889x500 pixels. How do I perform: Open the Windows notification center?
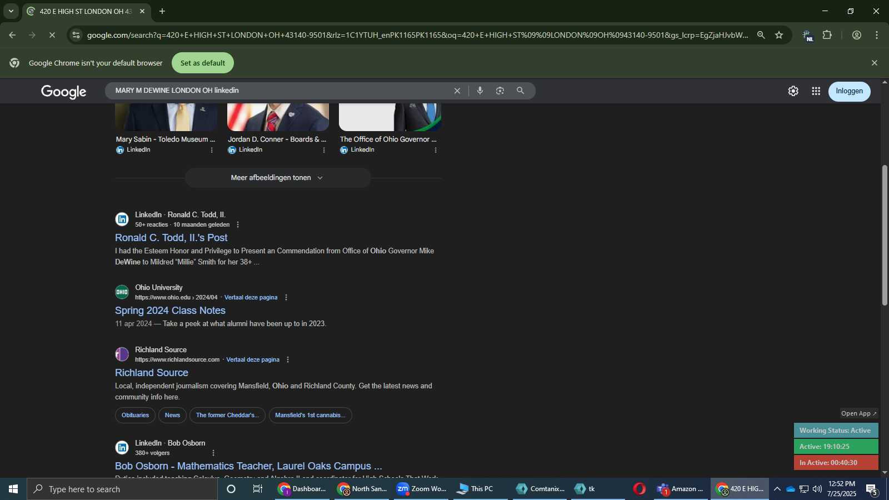[872, 489]
